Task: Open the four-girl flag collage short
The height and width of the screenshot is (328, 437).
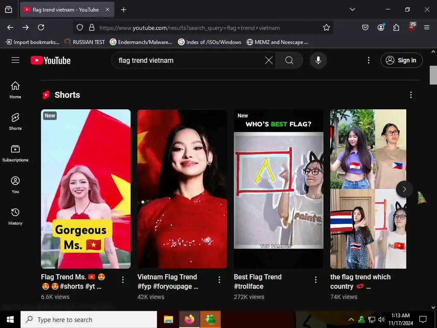Action: [368, 189]
